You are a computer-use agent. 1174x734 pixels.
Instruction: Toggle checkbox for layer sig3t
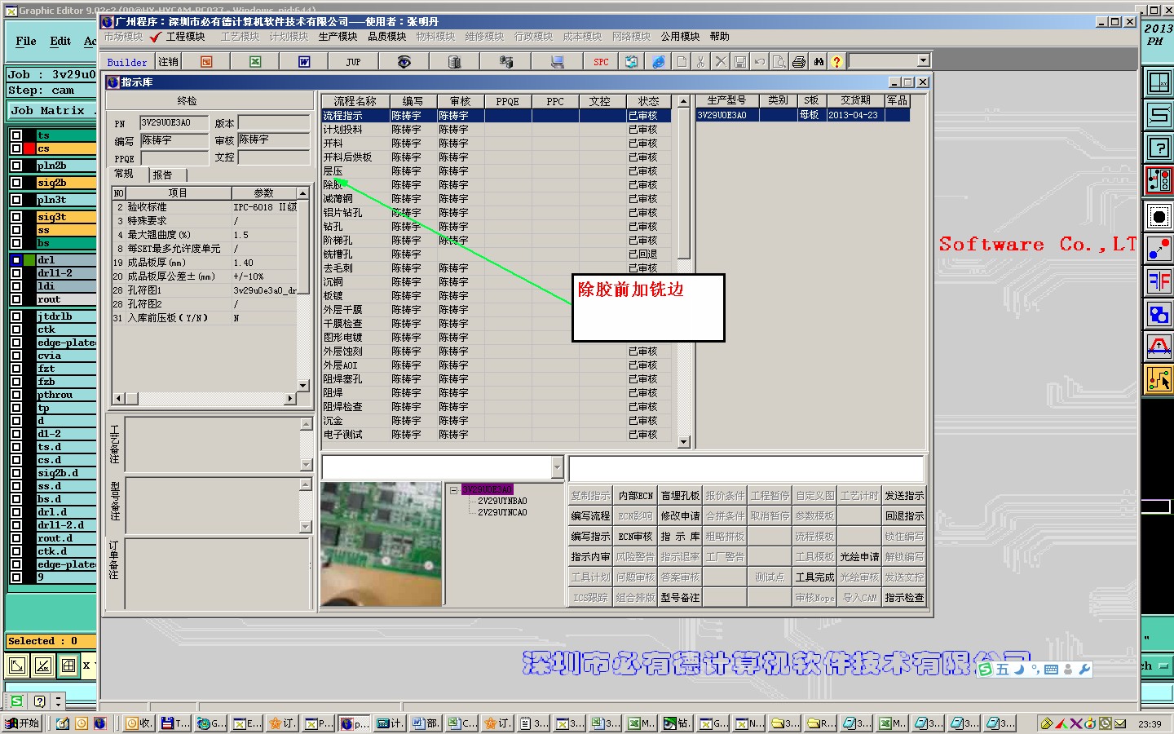(16, 217)
